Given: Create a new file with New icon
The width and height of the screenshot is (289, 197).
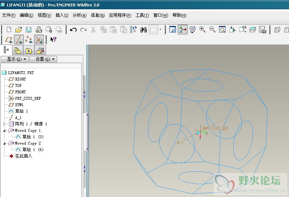Looking at the screenshot, I should [x=9, y=30].
